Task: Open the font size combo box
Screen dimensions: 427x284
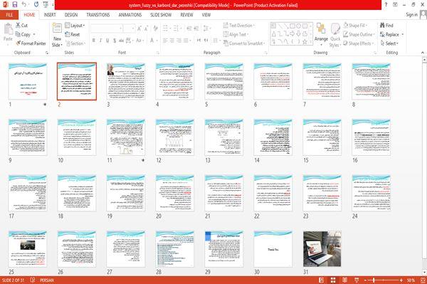Action: 129,28
